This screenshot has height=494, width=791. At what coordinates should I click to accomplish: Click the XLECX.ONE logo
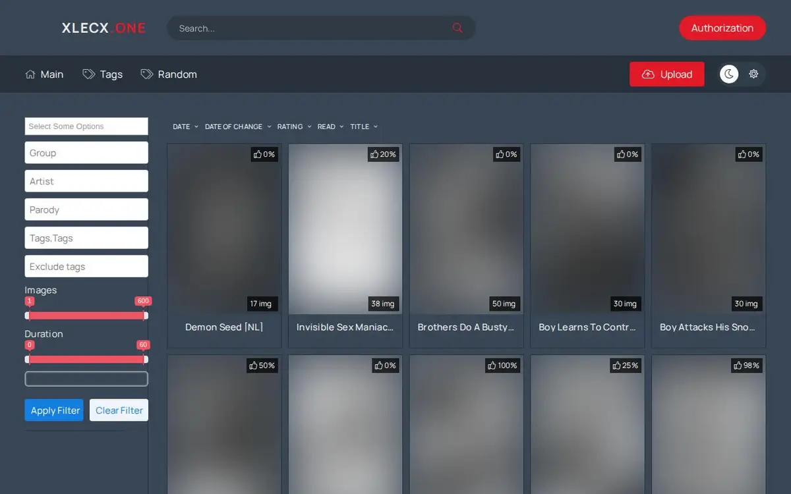click(x=103, y=28)
